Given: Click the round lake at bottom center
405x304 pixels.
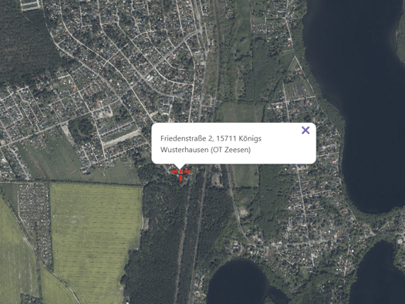Looking at the screenshot, I should 236,282.
